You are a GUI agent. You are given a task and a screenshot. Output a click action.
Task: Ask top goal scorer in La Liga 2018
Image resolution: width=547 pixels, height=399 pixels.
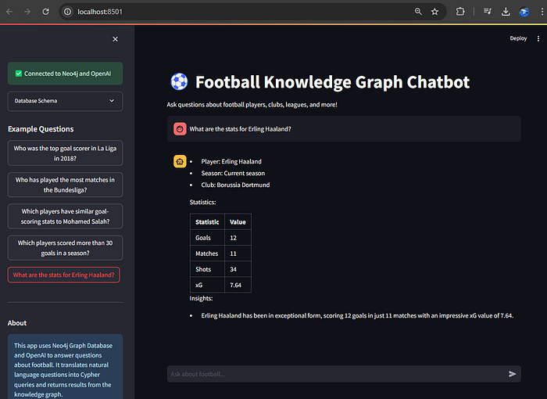[x=65, y=153]
